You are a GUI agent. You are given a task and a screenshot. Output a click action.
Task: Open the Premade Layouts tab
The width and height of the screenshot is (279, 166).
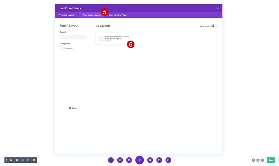tap(67, 15)
